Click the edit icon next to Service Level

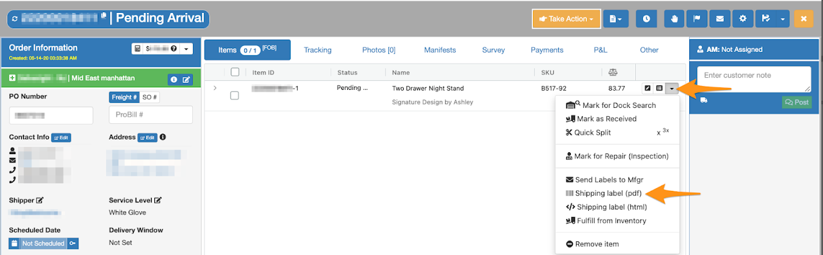(x=158, y=200)
